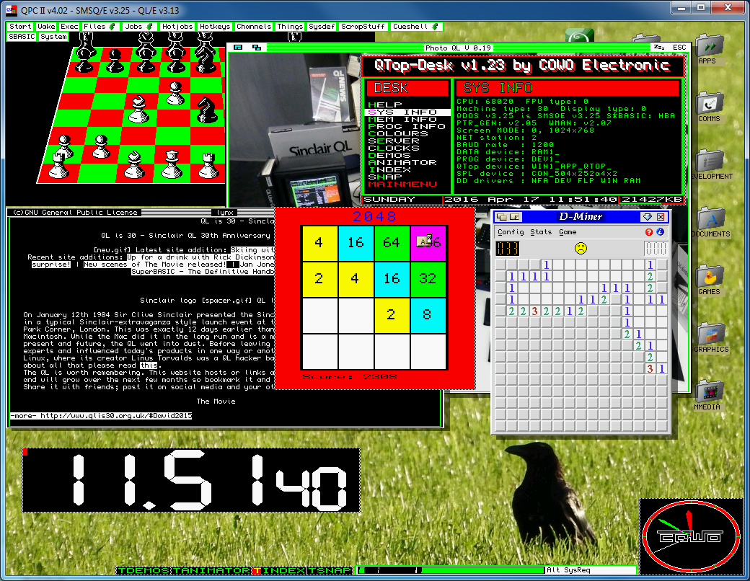Image resolution: width=750 pixels, height=581 pixels.
Task: Click Sysdef in the top bar
Action: pyautogui.click(x=322, y=27)
